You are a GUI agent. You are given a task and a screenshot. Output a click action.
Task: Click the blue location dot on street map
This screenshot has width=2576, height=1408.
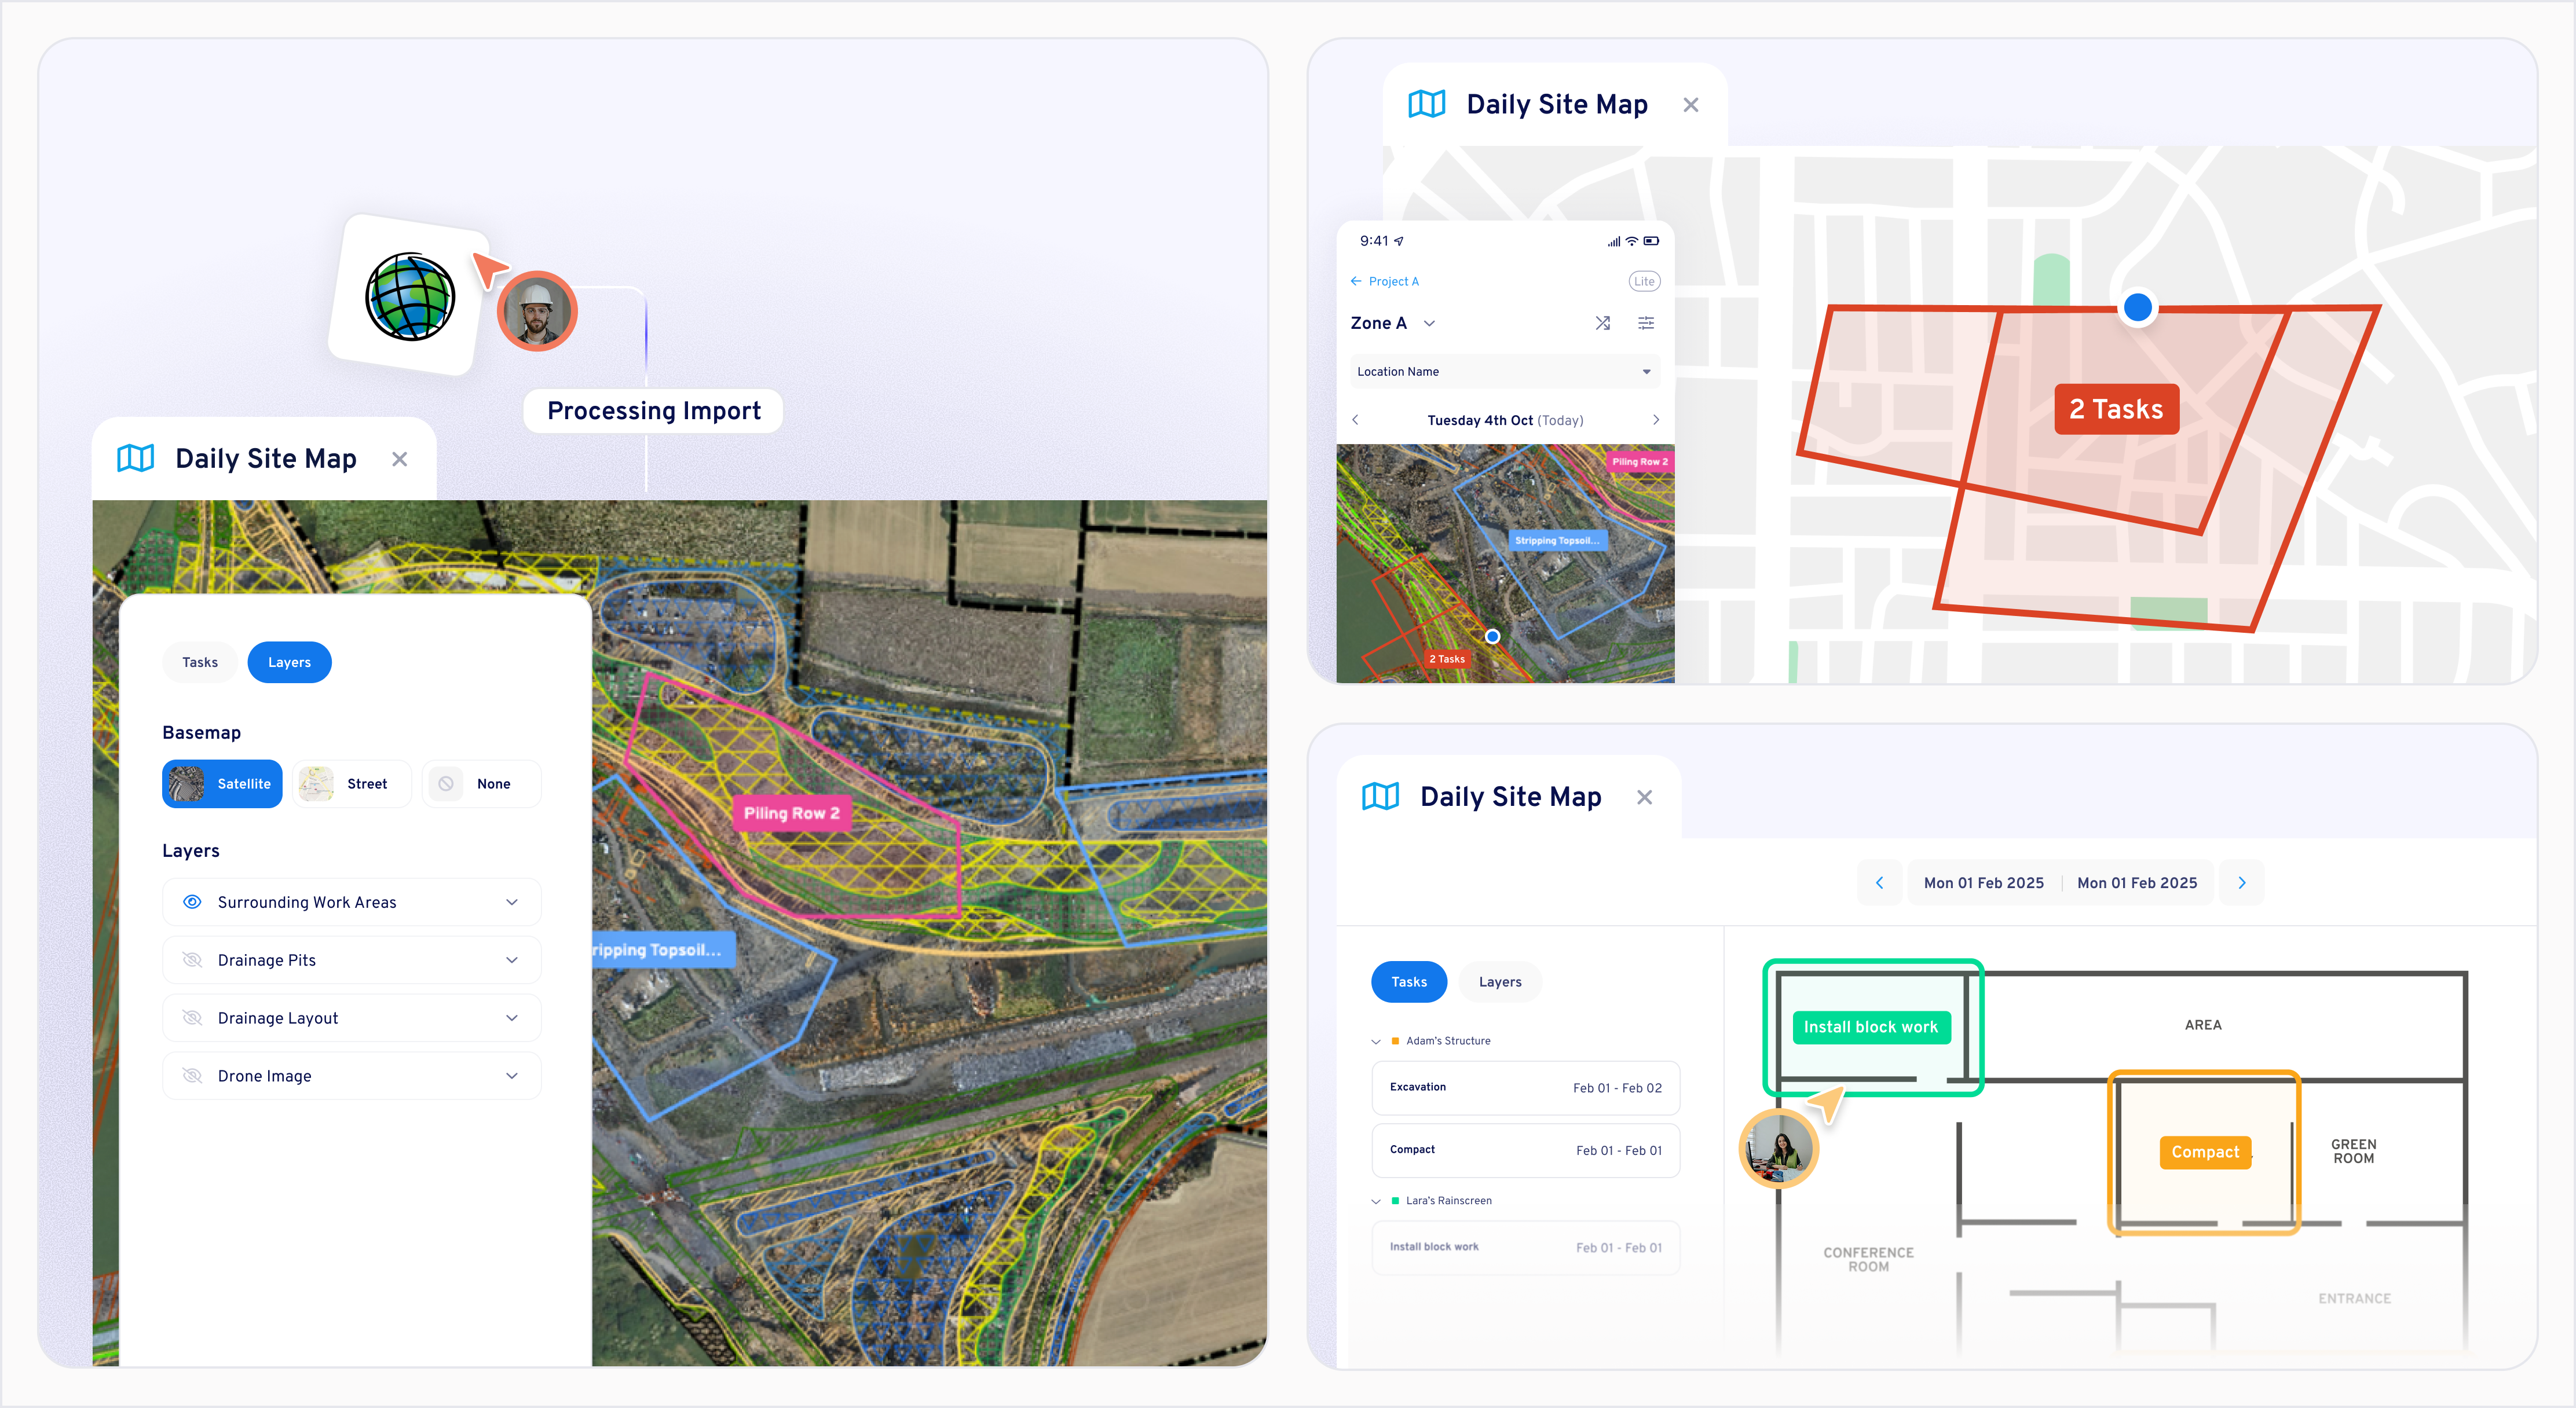2137,307
